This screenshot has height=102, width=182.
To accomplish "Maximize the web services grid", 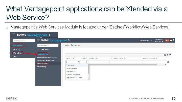I will tap(165, 55).
